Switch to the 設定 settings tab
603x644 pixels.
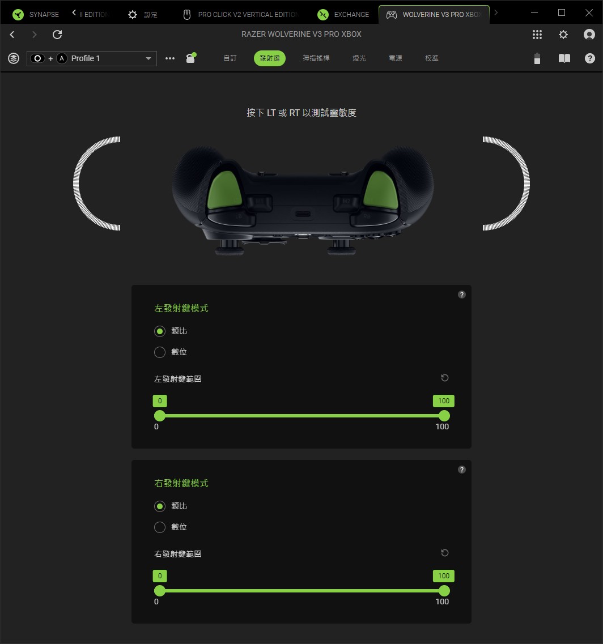[143, 14]
